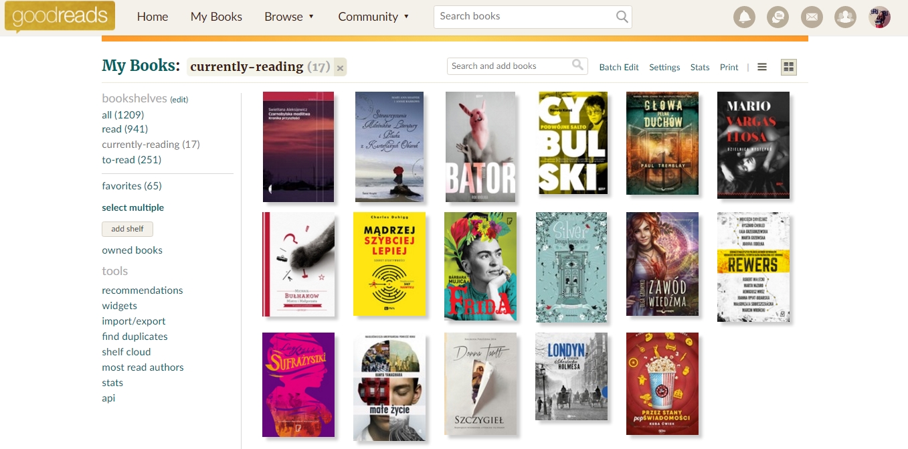This screenshot has height=449, width=908.
Task: Open the Mądrzej szybciej lepiej cover
Action: coord(389,264)
